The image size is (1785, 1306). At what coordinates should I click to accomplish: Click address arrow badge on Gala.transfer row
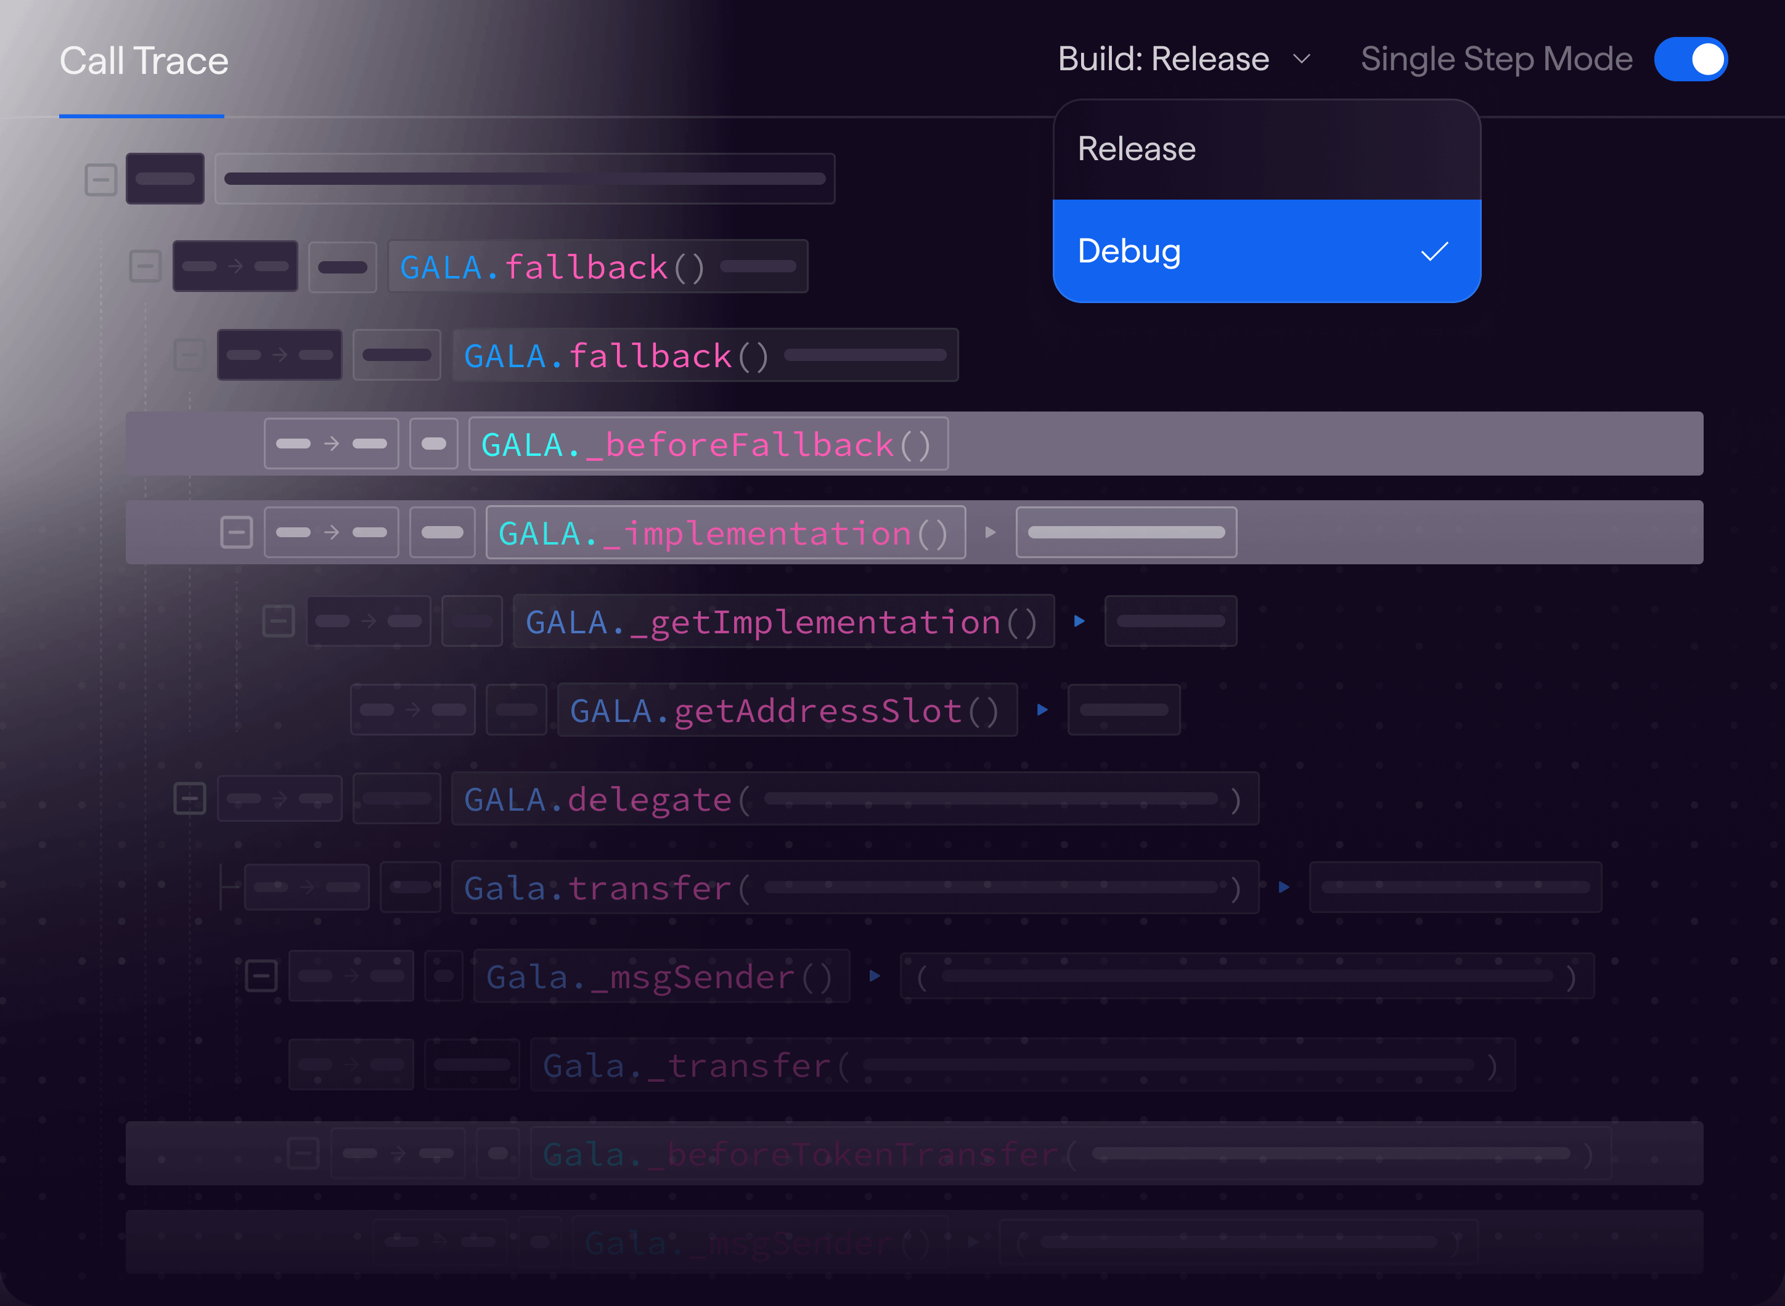point(307,887)
